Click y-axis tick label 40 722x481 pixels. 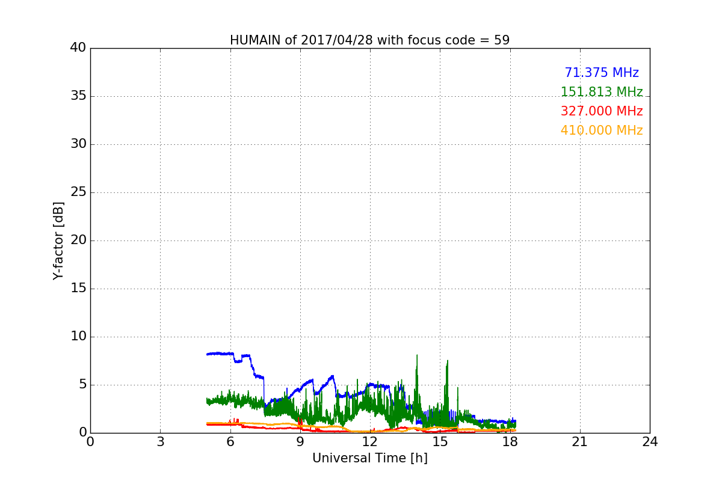coord(78,48)
